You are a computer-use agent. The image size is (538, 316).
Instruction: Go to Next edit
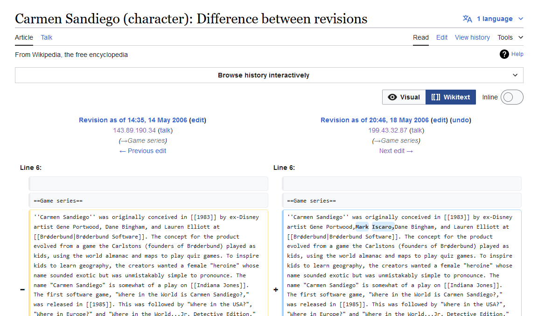click(396, 151)
